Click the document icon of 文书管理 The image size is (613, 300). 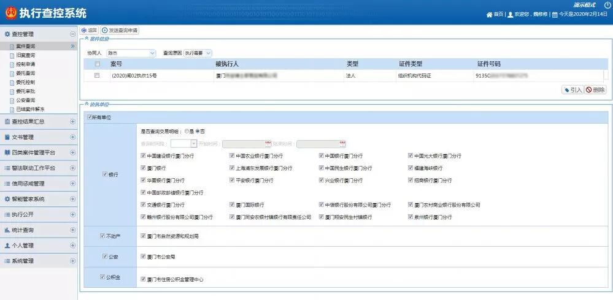(7, 137)
